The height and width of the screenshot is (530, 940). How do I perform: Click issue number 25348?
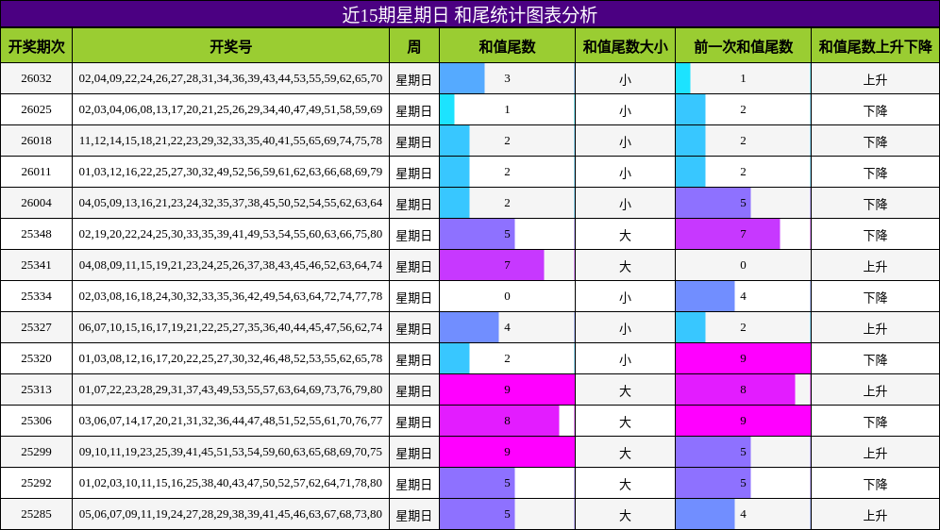coord(36,234)
